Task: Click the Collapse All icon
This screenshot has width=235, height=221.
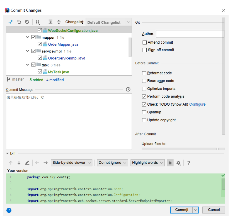Action: coord(59,22)
